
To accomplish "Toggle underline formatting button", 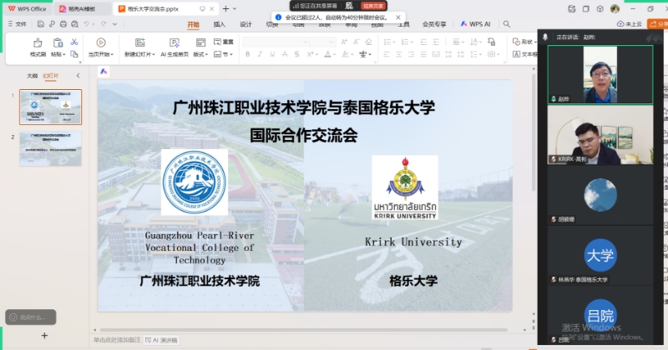I will click(x=271, y=55).
